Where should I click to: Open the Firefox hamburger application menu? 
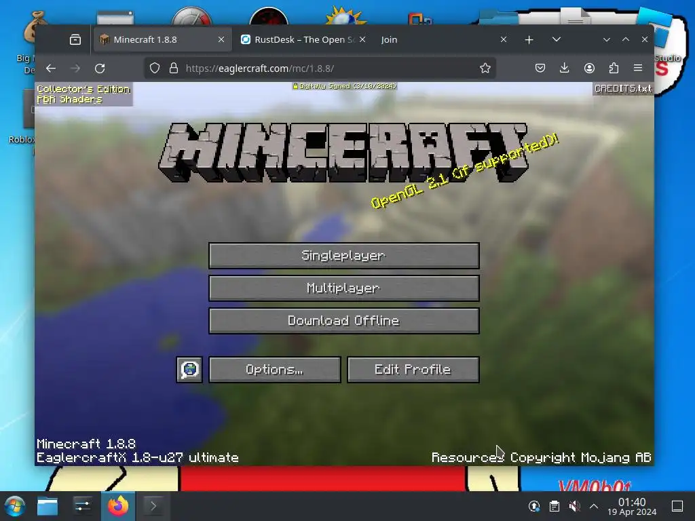click(x=638, y=69)
